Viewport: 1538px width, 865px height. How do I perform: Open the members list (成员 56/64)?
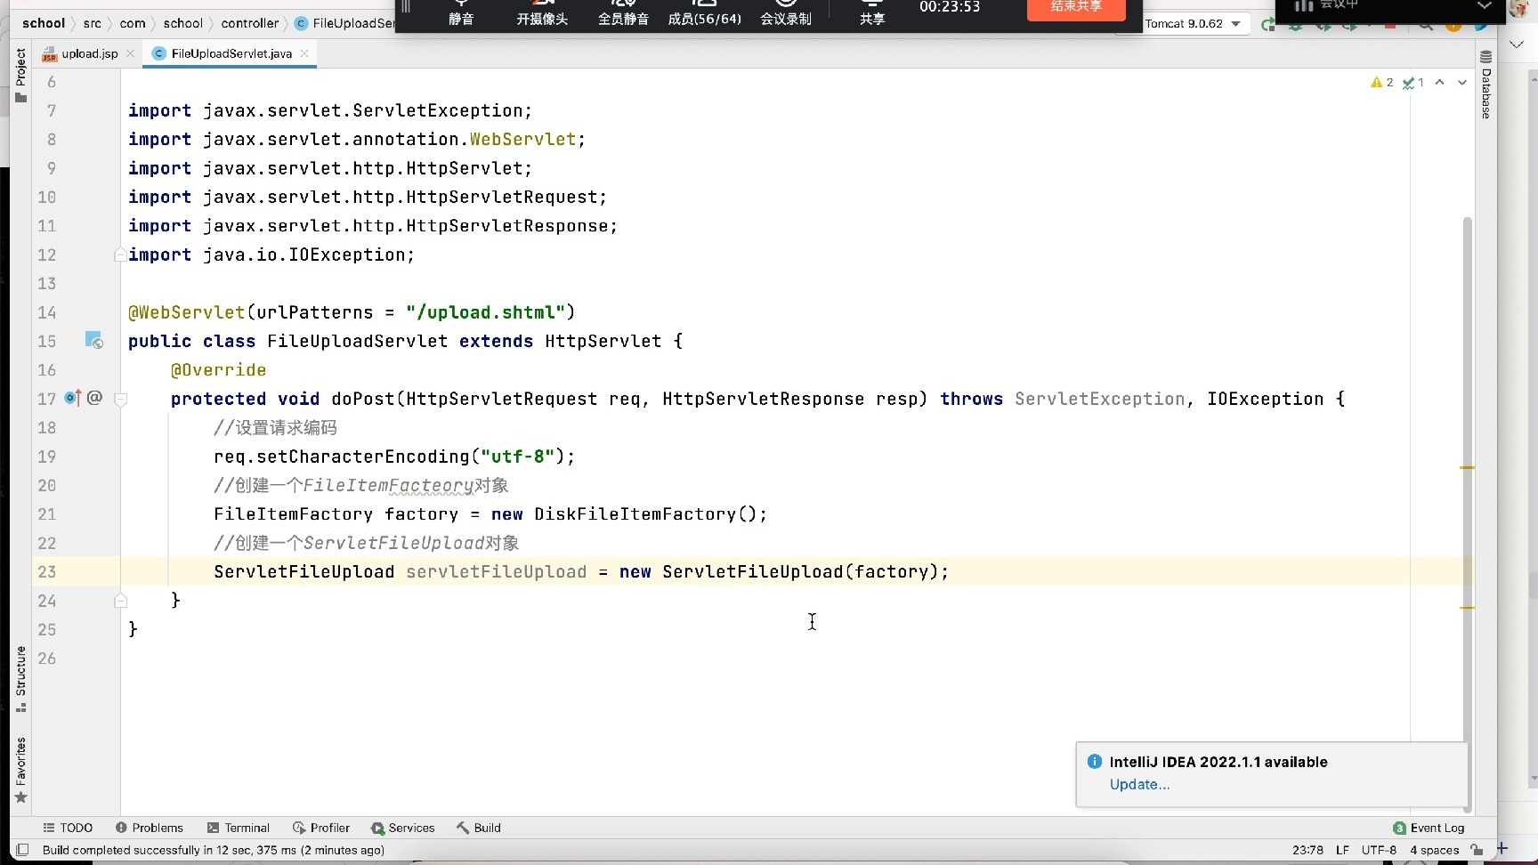[x=704, y=13]
